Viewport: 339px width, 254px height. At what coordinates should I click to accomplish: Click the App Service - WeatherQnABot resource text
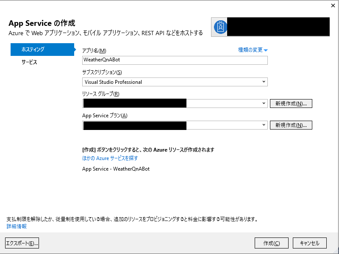coord(116,169)
